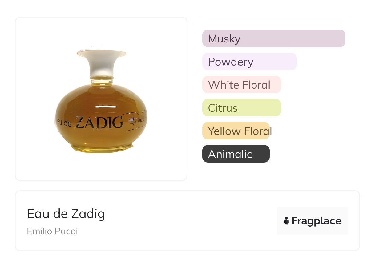Pick the green Citrus accord bar

[241, 108]
